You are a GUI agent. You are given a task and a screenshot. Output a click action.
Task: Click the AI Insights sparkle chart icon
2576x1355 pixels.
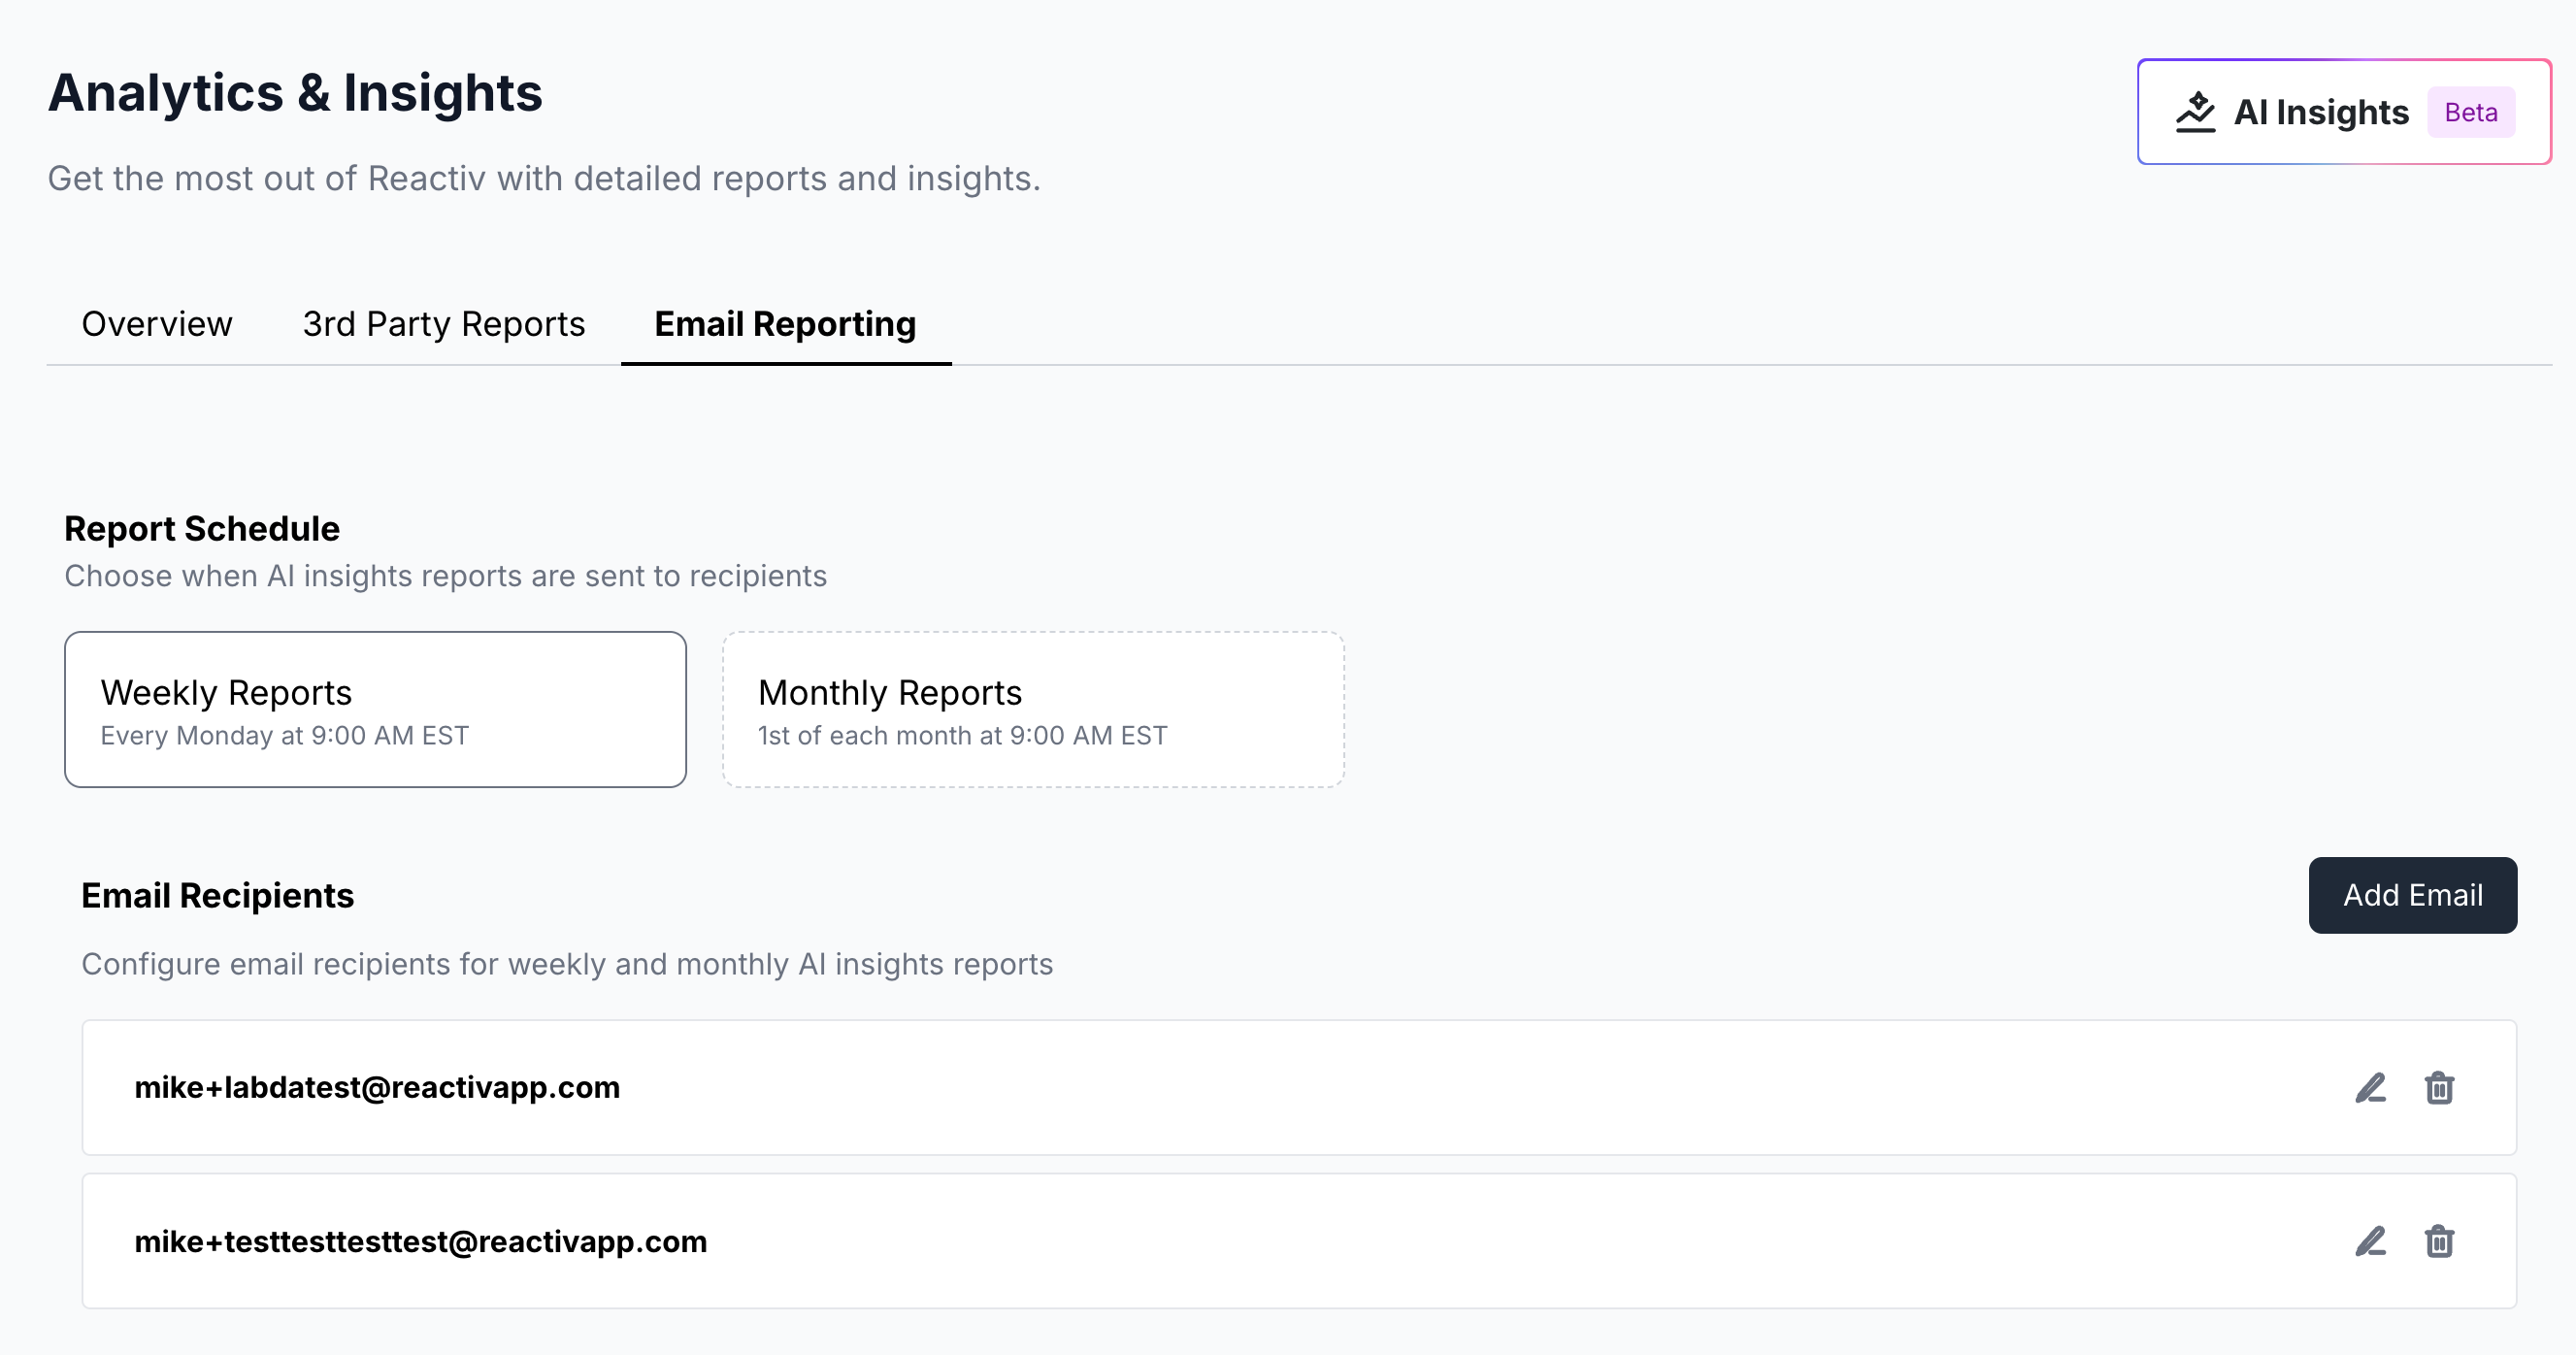click(x=2195, y=112)
